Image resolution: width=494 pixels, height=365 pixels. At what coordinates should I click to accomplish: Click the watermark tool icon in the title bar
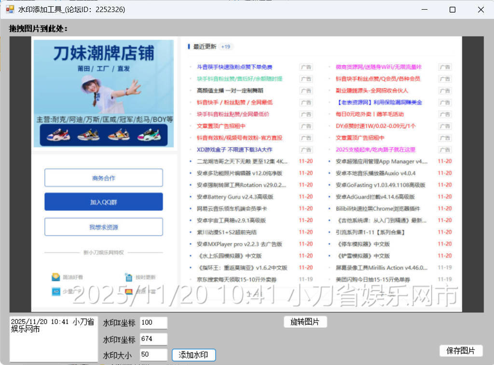(x=10, y=9)
